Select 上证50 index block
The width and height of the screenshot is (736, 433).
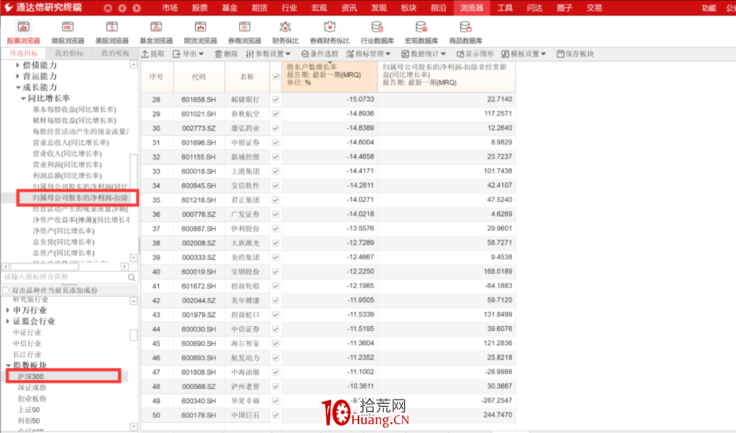click(29, 410)
